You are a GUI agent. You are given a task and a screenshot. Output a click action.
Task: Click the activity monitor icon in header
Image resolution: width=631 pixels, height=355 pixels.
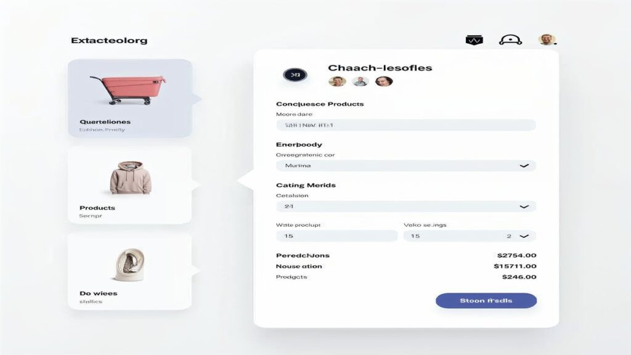click(474, 40)
